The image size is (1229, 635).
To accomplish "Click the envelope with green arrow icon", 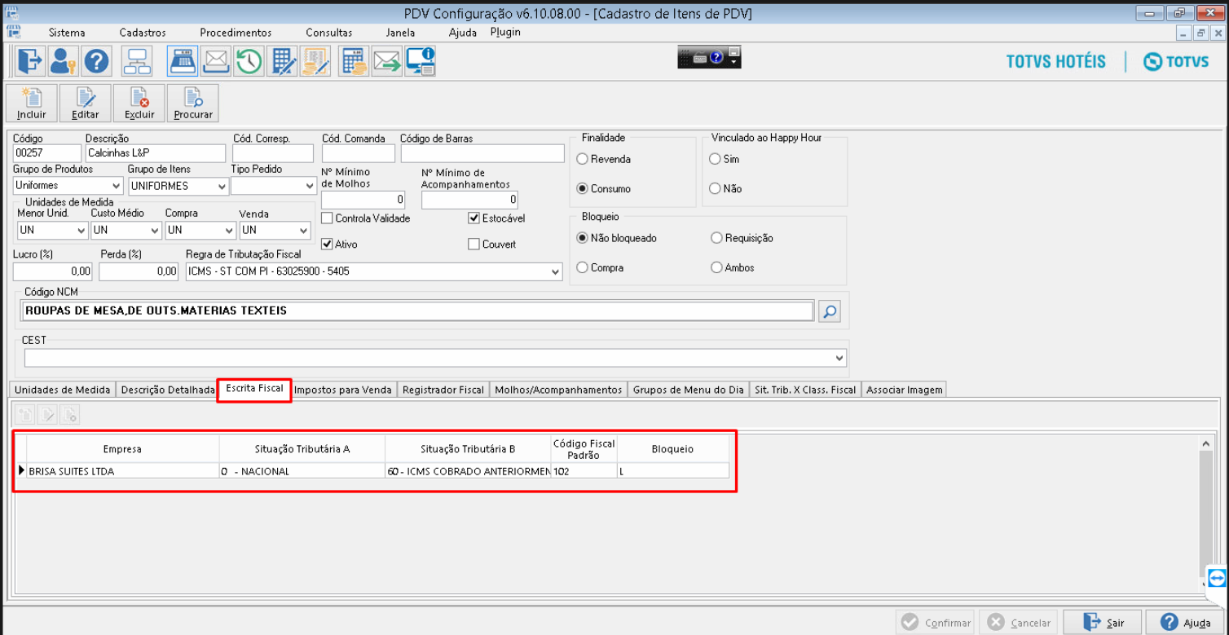I will point(387,61).
